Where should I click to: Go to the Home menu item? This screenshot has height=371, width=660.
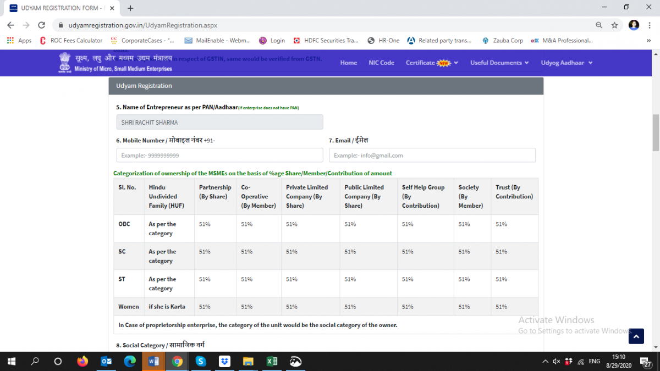(348, 63)
